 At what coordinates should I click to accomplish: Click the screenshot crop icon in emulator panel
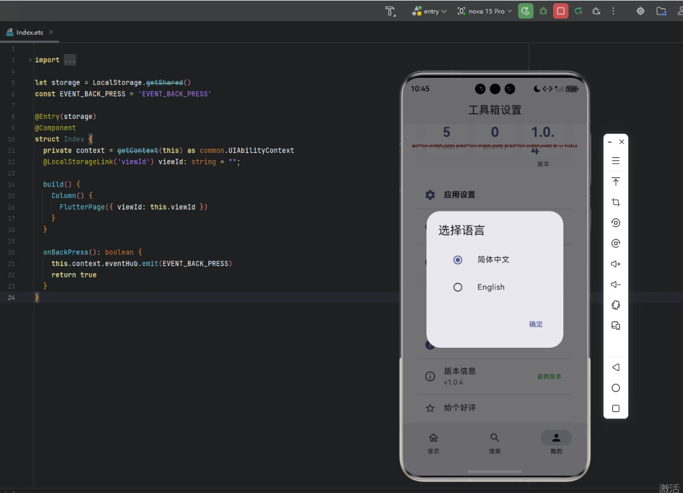coord(615,202)
